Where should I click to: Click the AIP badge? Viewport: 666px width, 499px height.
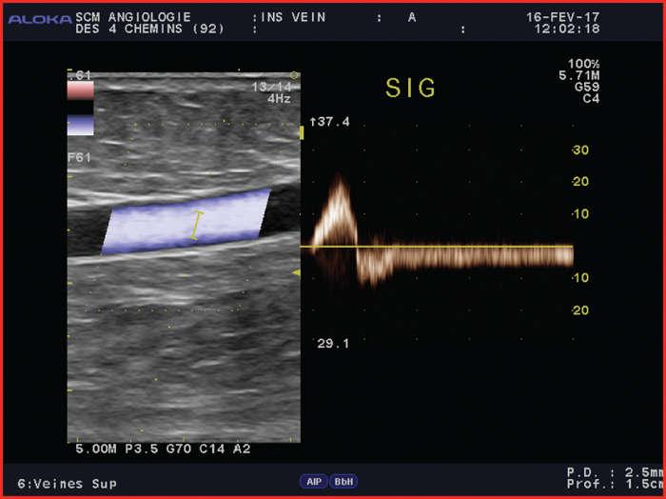tap(314, 481)
